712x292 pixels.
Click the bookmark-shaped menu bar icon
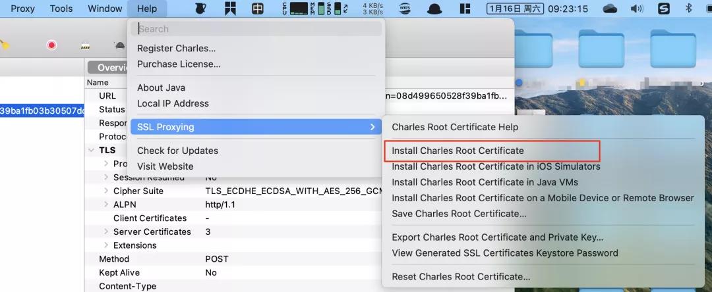pos(230,8)
